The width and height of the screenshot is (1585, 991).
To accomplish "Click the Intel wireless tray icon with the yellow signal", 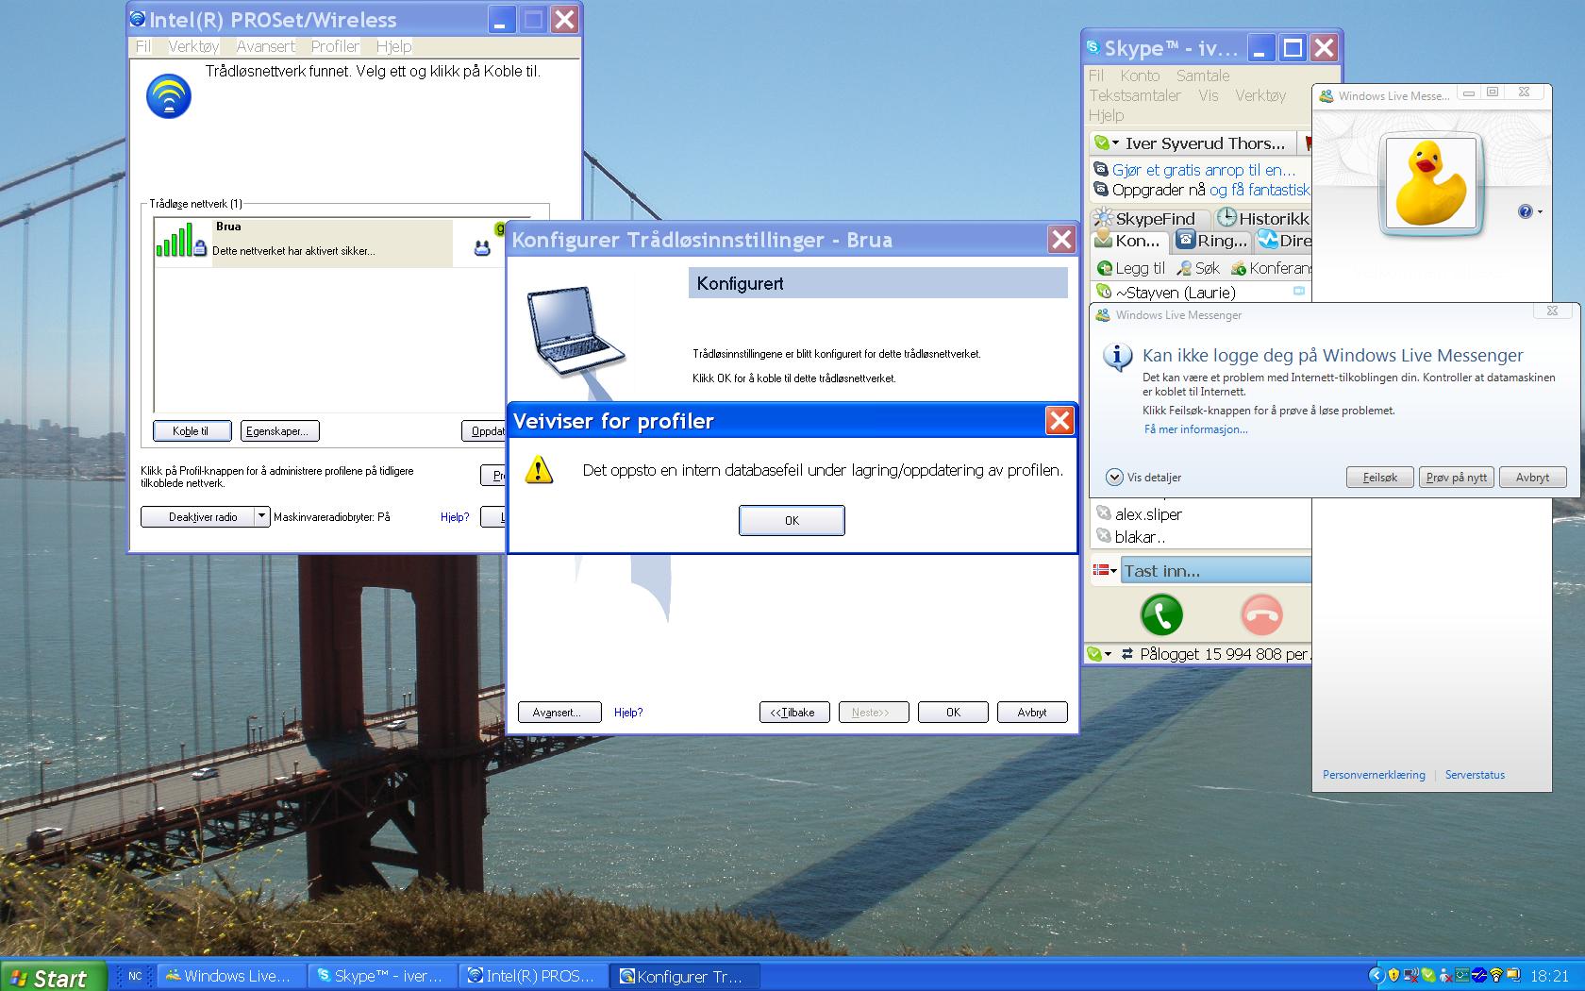I will (x=1495, y=975).
